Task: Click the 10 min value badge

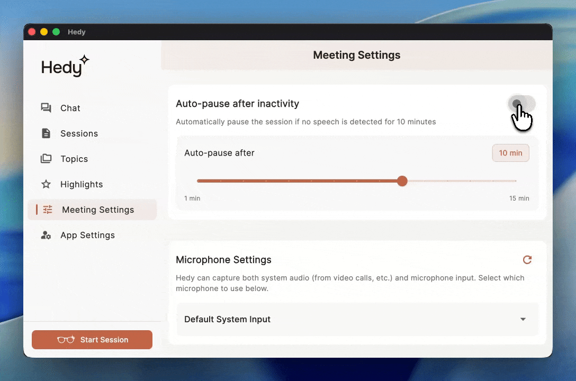Action: 510,153
